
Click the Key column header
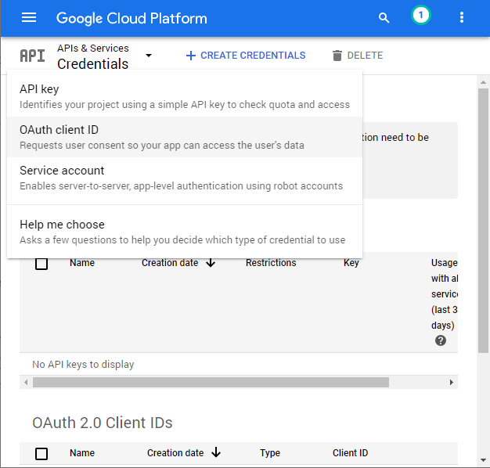(x=351, y=263)
